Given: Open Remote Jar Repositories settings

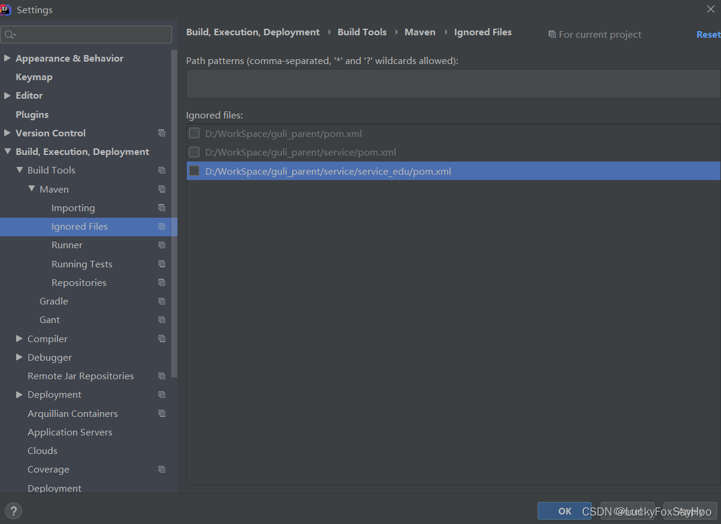Looking at the screenshot, I should [x=81, y=376].
